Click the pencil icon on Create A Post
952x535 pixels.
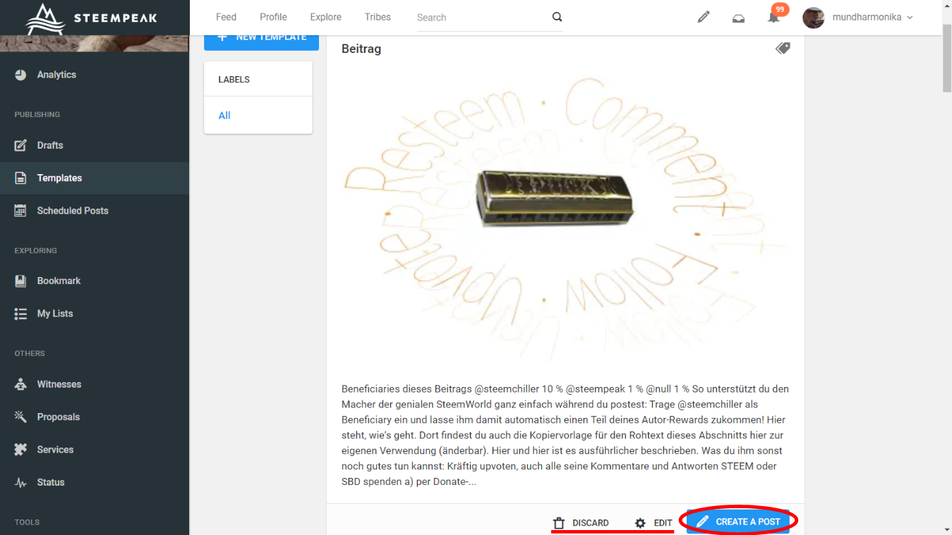click(702, 522)
